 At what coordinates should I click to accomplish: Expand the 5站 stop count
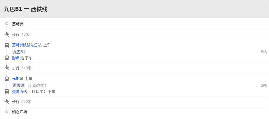[264, 52]
